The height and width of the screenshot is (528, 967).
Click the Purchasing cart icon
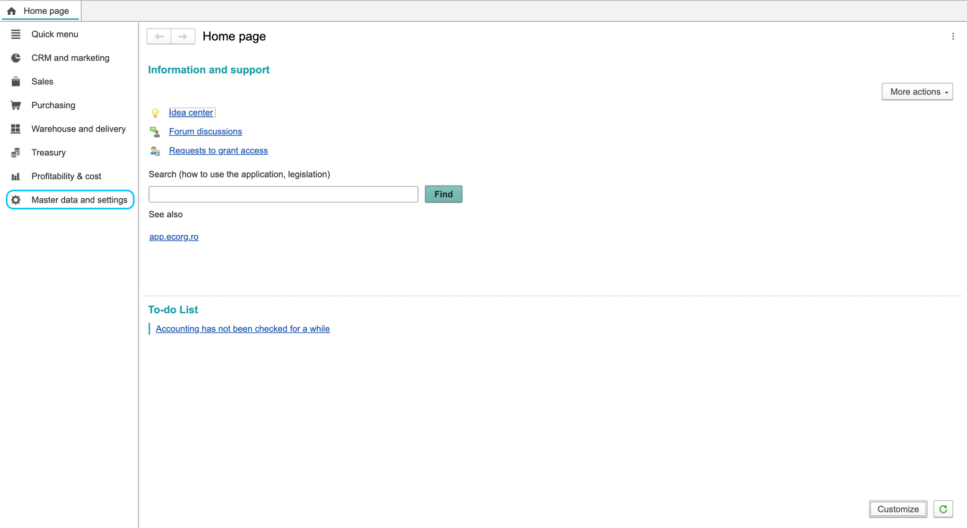16,105
